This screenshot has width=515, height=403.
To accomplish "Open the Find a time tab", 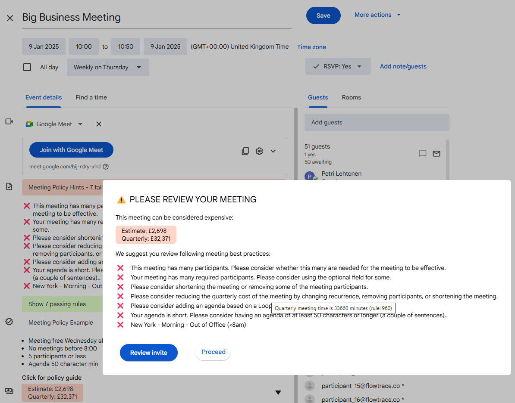I will coord(91,97).
